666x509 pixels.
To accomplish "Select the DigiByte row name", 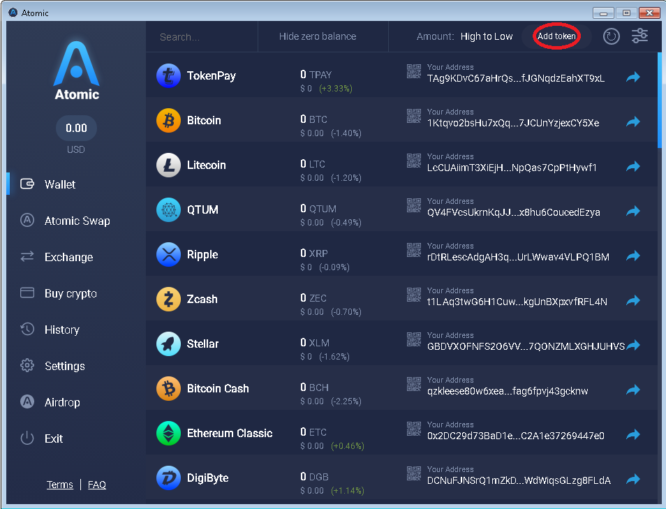I will [208, 478].
